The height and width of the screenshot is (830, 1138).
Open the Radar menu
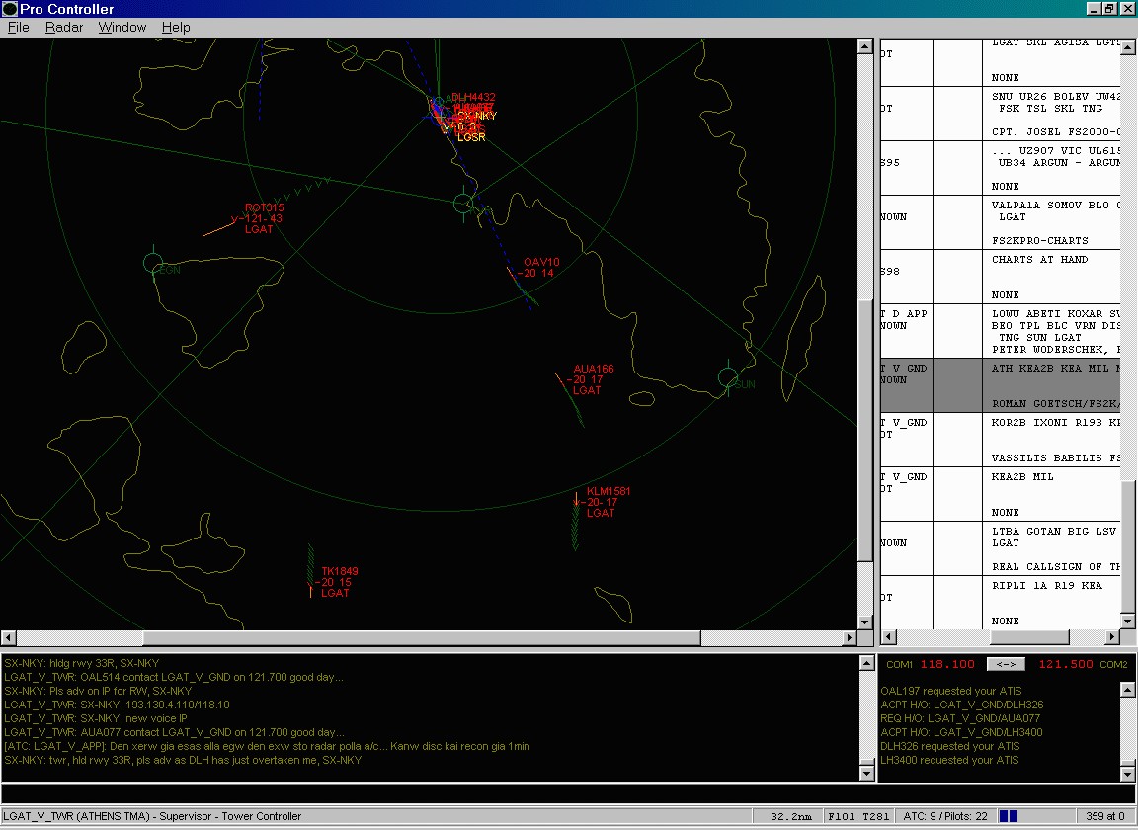click(x=64, y=27)
